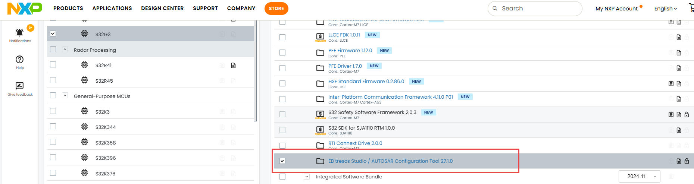This screenshot has width=694, height=184.
Task: Check the General-Purpose MCUs checkbox
Action: [x=53, y=95]
